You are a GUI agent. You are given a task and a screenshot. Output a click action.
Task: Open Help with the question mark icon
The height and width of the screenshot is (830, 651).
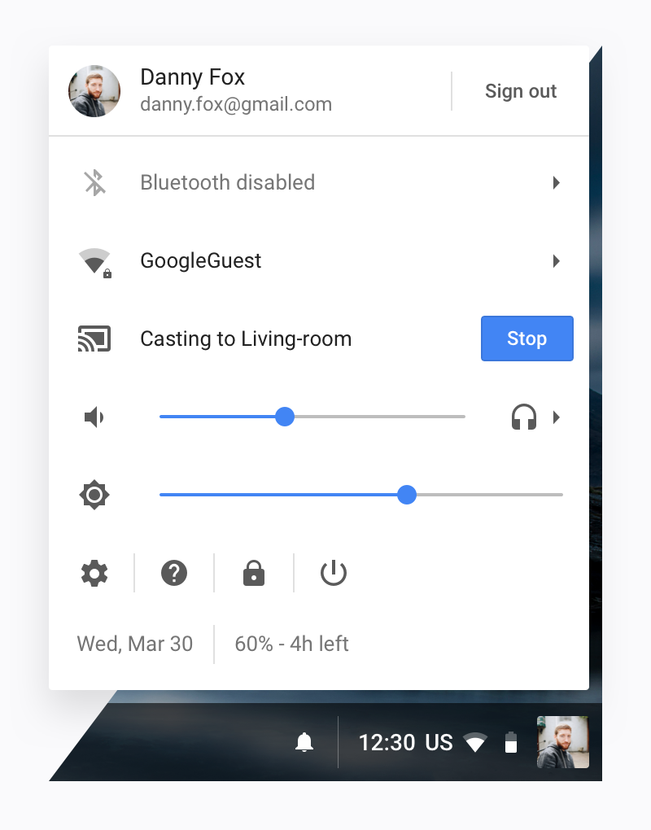174,574
